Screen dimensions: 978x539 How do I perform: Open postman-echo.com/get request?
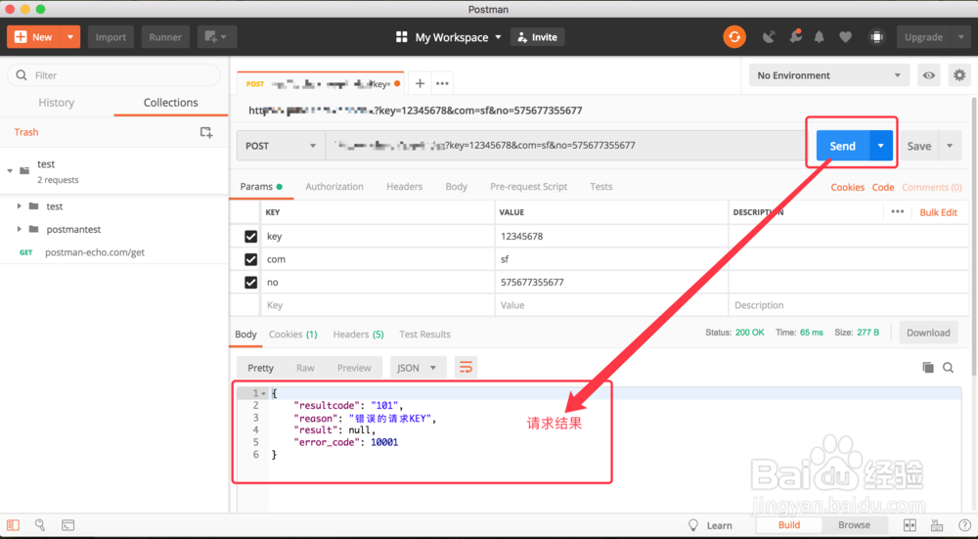pyautogui.click(x=95, y=252)
